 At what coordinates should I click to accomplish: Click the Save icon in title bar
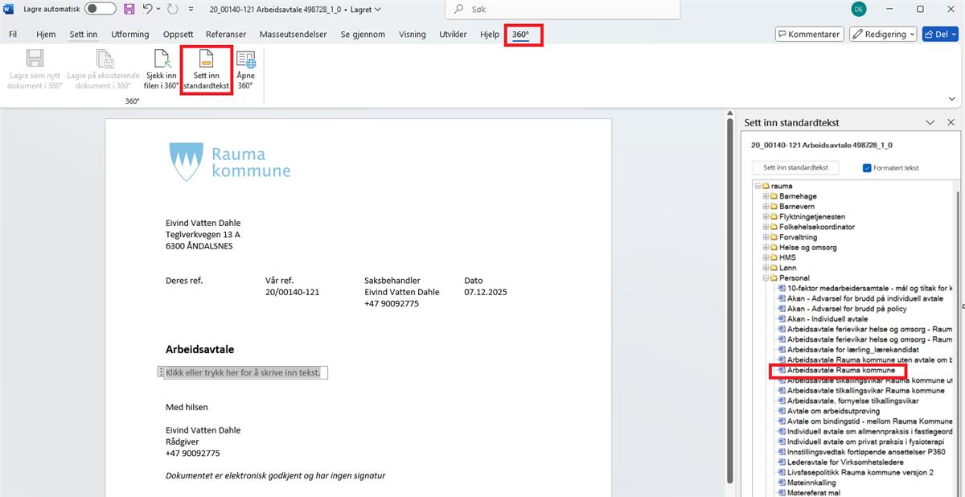(x=129, y=9)
